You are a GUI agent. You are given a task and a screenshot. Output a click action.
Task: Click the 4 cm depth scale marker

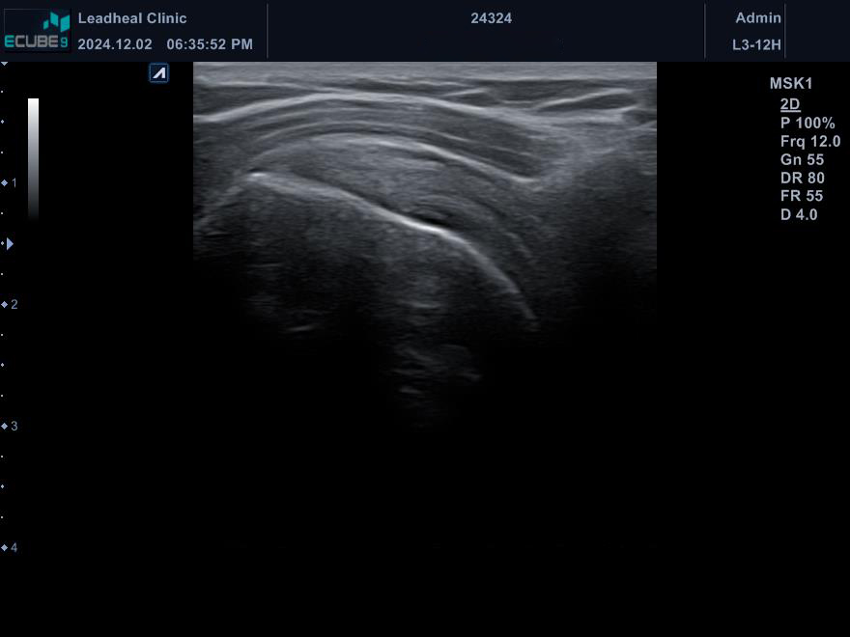10,547
